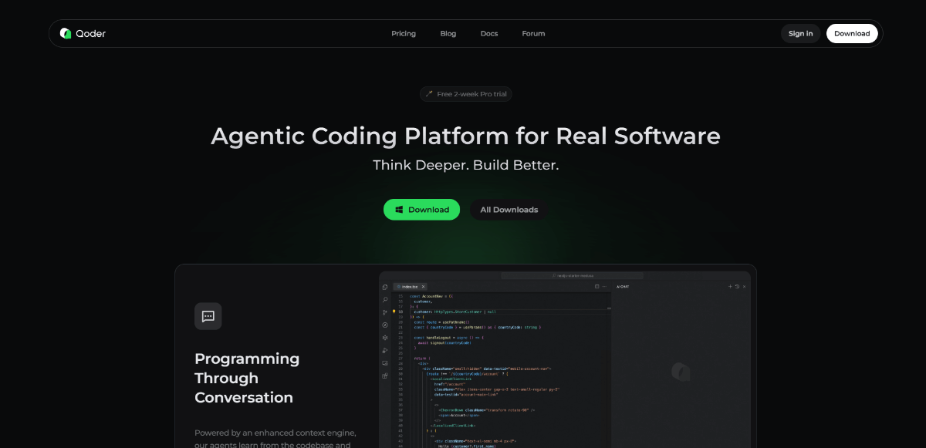Screen dimensions: 926x448
Task: Visit the Forum
Action: point(533,33)
